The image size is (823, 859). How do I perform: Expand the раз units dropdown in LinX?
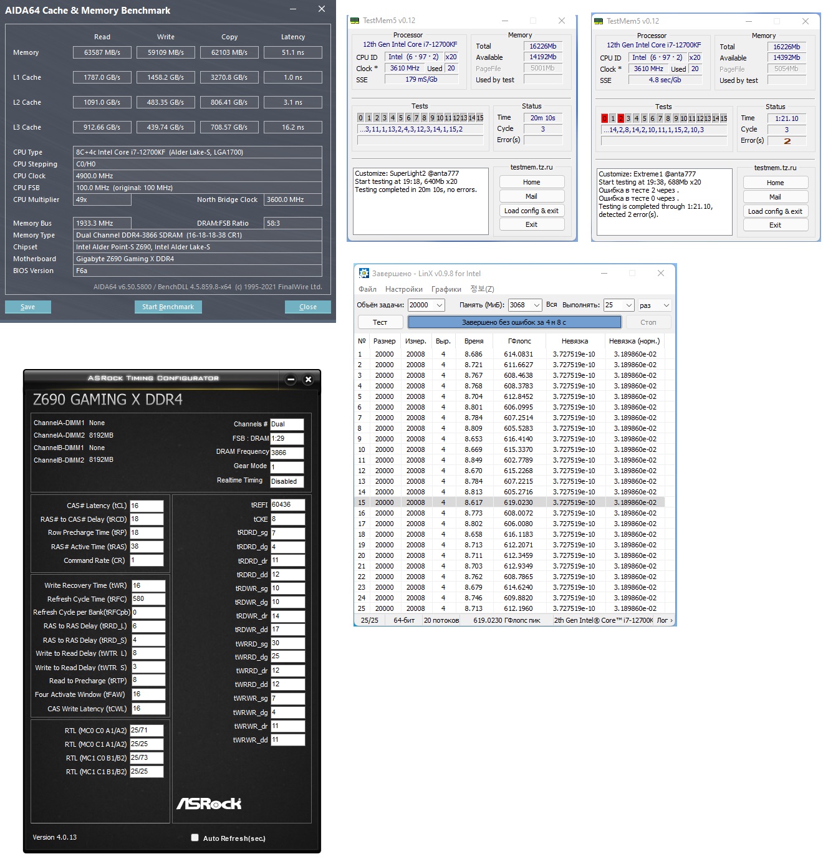(x=666, y=305)
